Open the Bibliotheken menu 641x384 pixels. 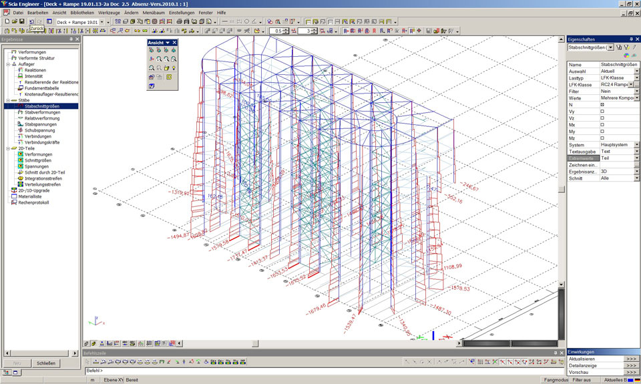pyautogui.click(x=82, y=13)
